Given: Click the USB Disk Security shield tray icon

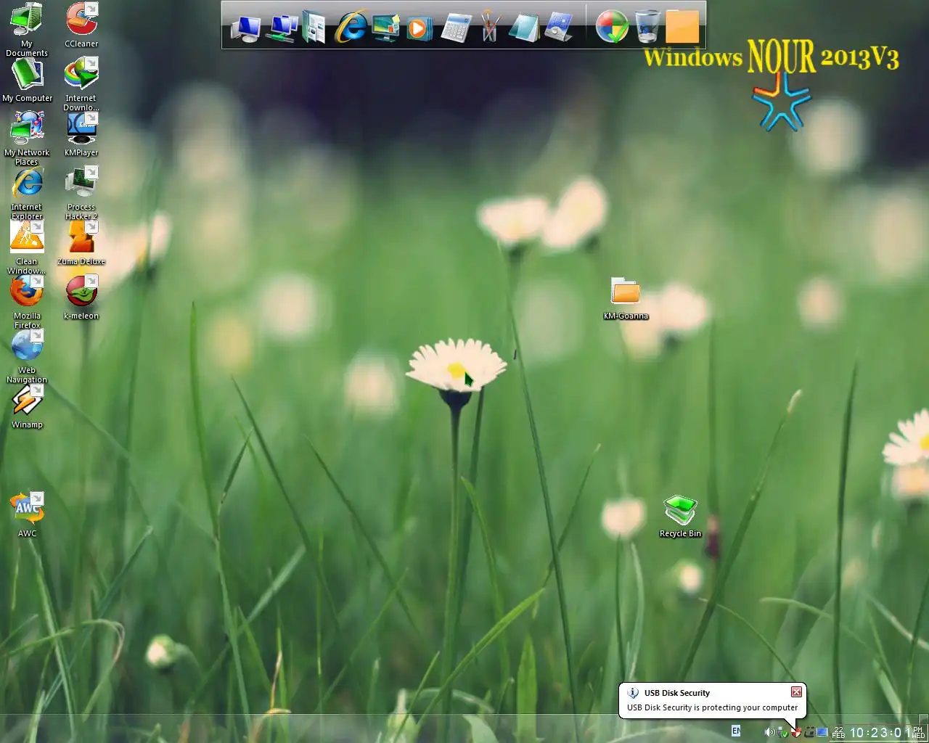Looking at the screenshot, I should pyautogui.click(x=796, y=732).
